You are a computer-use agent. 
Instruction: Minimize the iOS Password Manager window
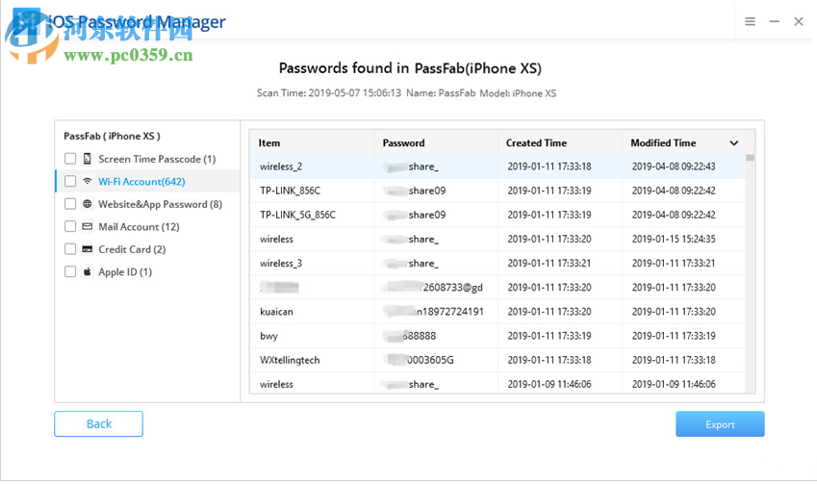pos(775,21)
